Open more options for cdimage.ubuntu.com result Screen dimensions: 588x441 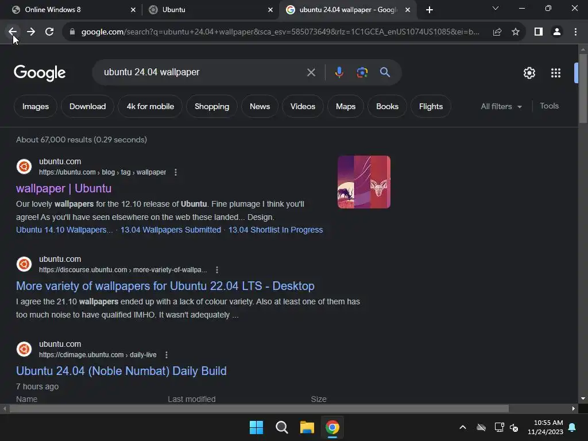pos(167,355)
